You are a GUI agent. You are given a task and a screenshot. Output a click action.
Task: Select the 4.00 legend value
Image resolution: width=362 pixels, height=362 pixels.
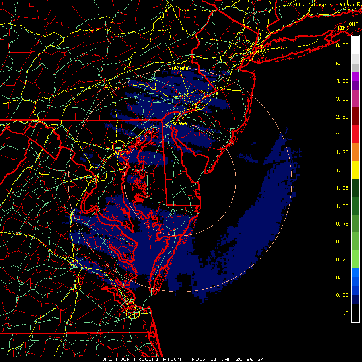point(342,81)
